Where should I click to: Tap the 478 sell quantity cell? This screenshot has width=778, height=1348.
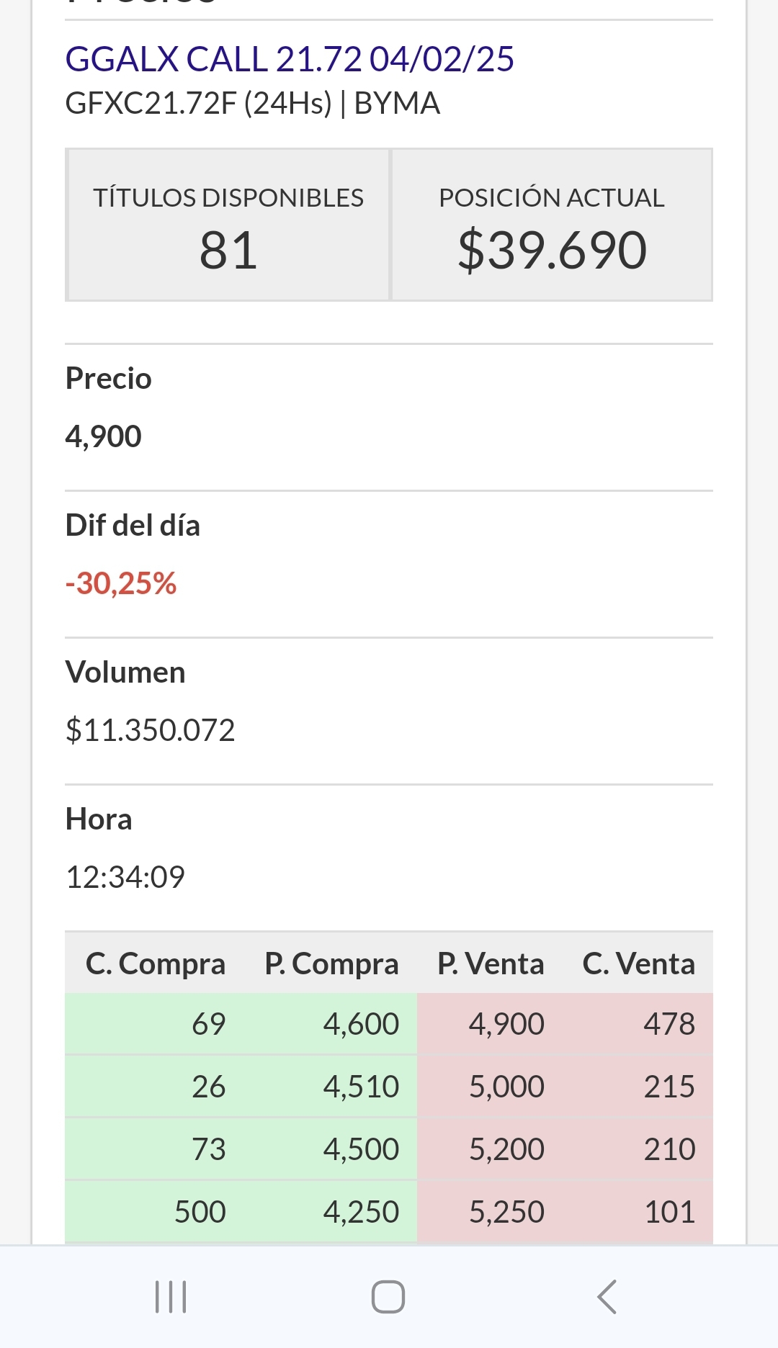click(669, 1024)
